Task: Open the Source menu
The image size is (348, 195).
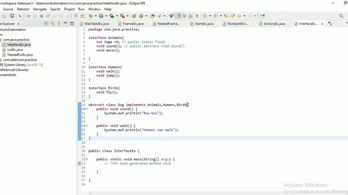Action: (8, 9)
